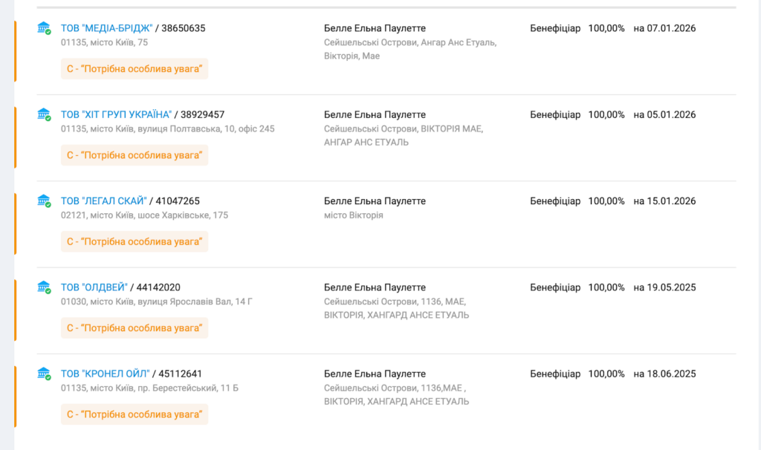Select the building icon for ТОВ "ЛЕГАЛ СКАЙ"
The image size is (761, 450).
(x=44, y=200)
